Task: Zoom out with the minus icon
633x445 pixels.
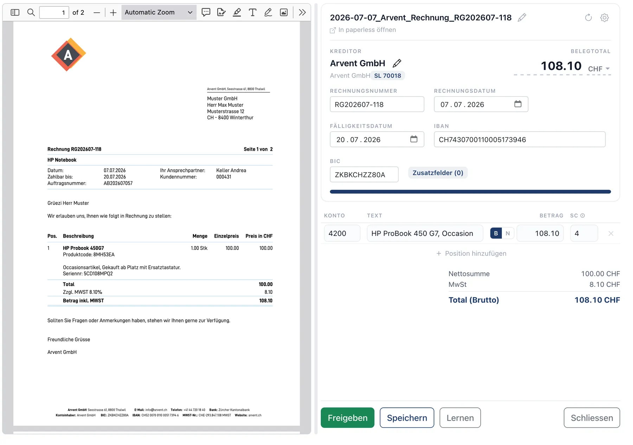Action: click(97, 13)
